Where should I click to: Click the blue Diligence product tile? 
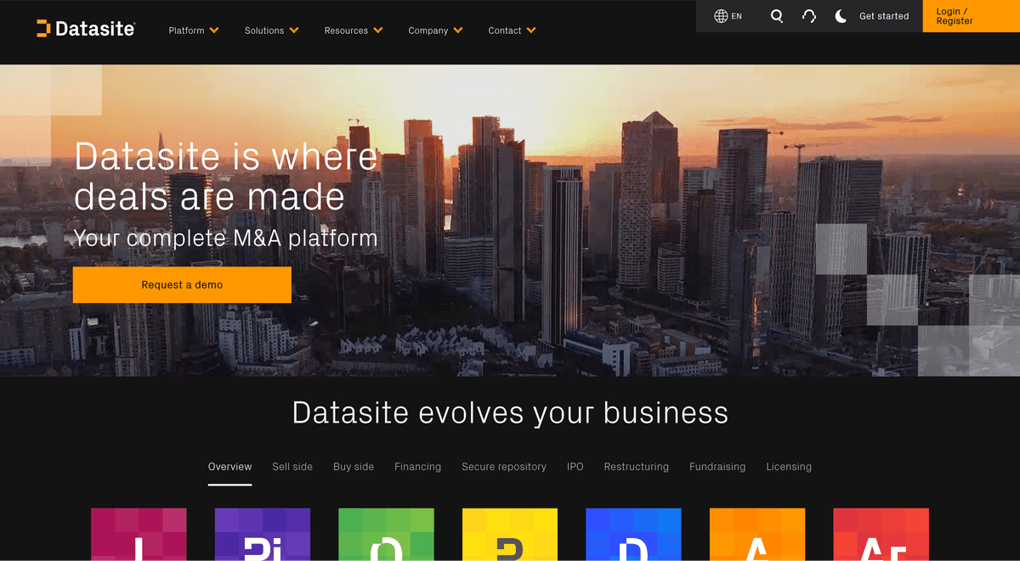633,535
